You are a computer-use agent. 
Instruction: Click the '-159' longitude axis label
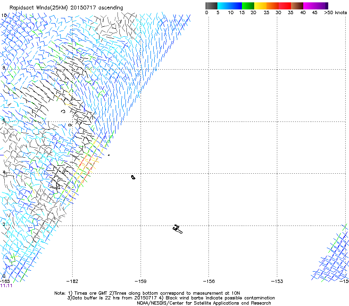(141, 282)
